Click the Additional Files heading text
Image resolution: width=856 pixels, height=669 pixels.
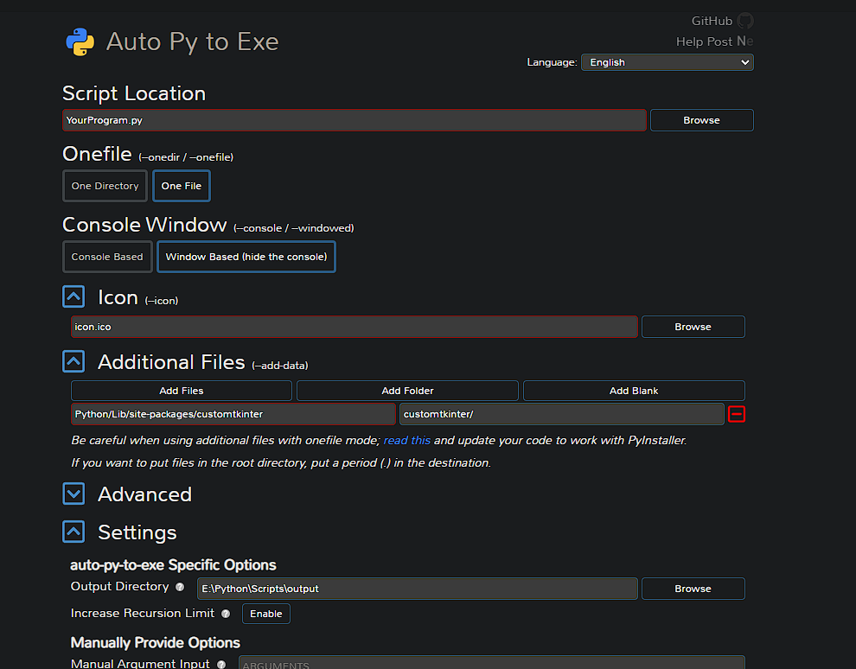(171, 362)
